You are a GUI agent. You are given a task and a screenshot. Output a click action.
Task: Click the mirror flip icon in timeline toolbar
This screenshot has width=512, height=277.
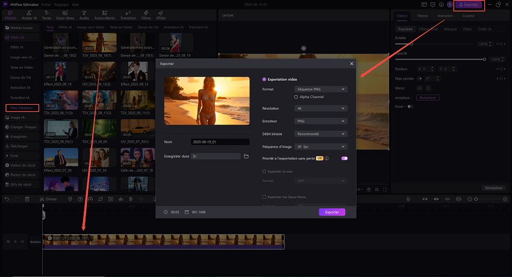[x=120, y=199]
